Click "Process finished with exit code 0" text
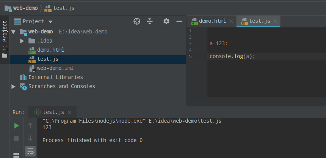The image size is (326, 158). click(x=92, y=140)
